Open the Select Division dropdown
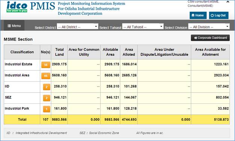Screen dimensions: 235x141 pos(209,26)
